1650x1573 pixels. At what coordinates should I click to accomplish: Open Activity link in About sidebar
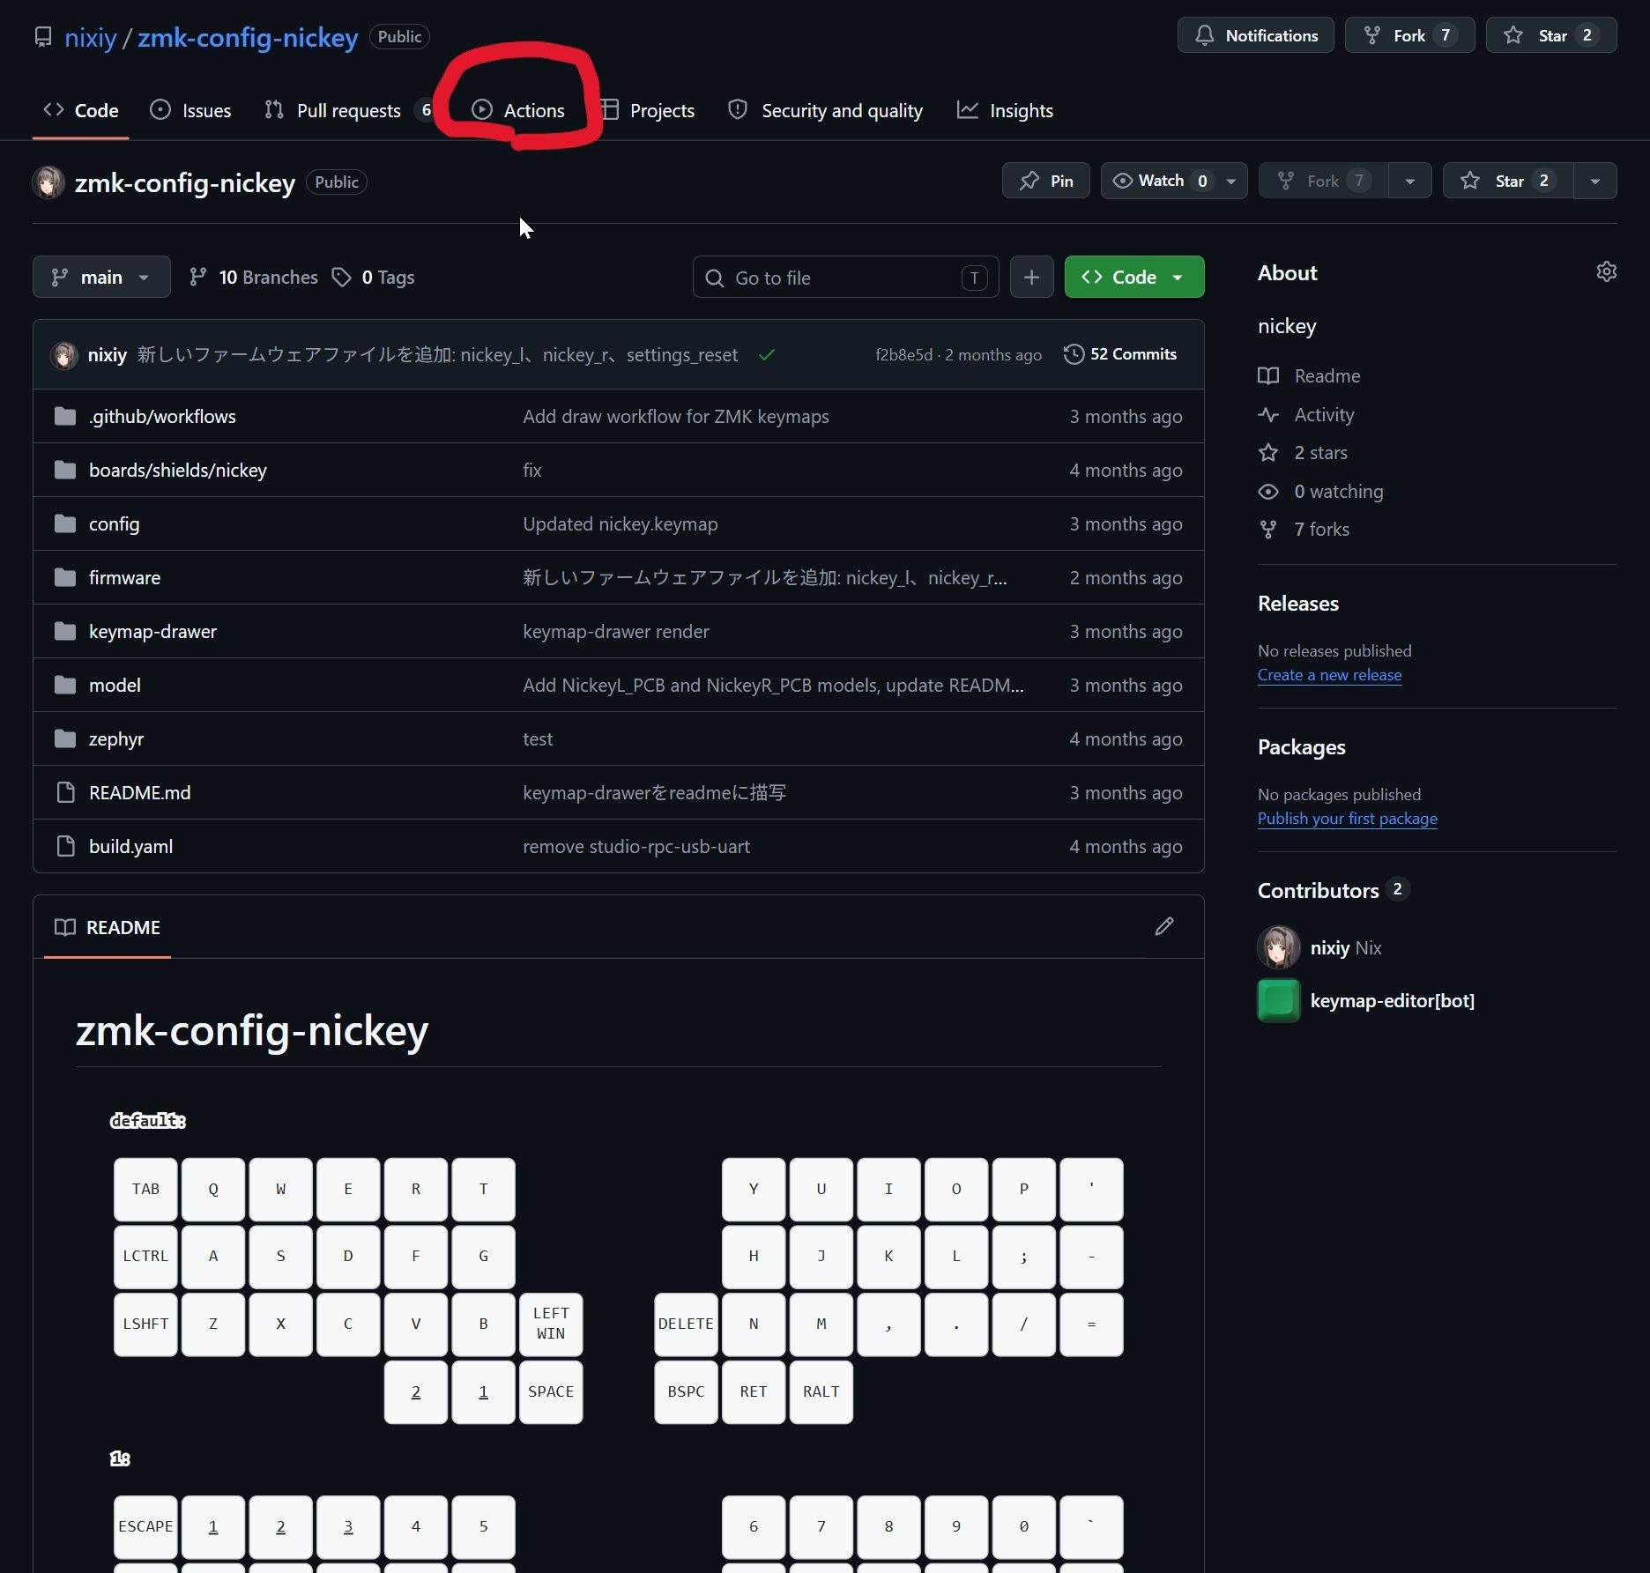click(x=1306, y=414)
